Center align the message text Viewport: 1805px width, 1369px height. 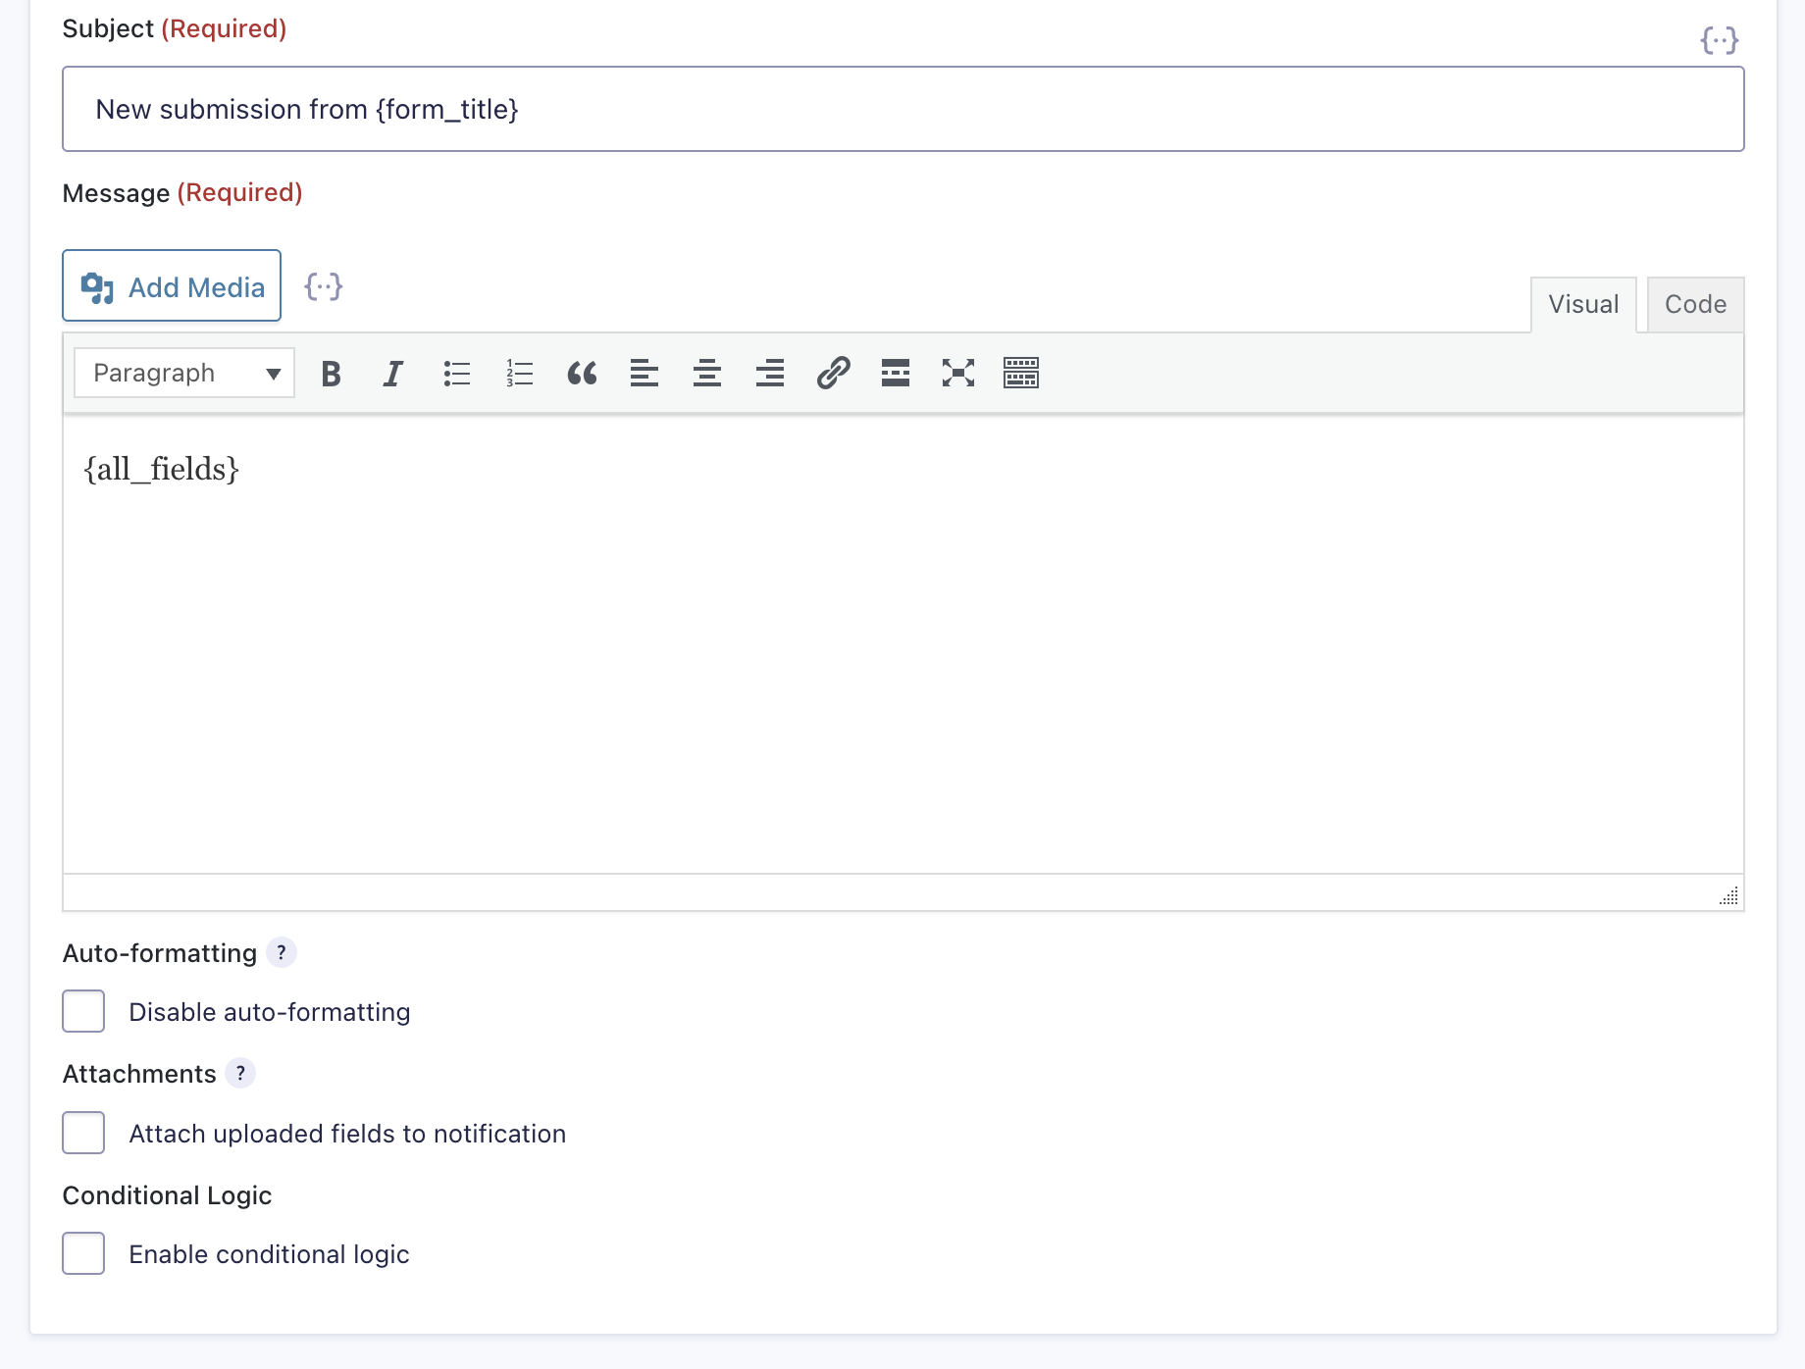pos(707,374)
